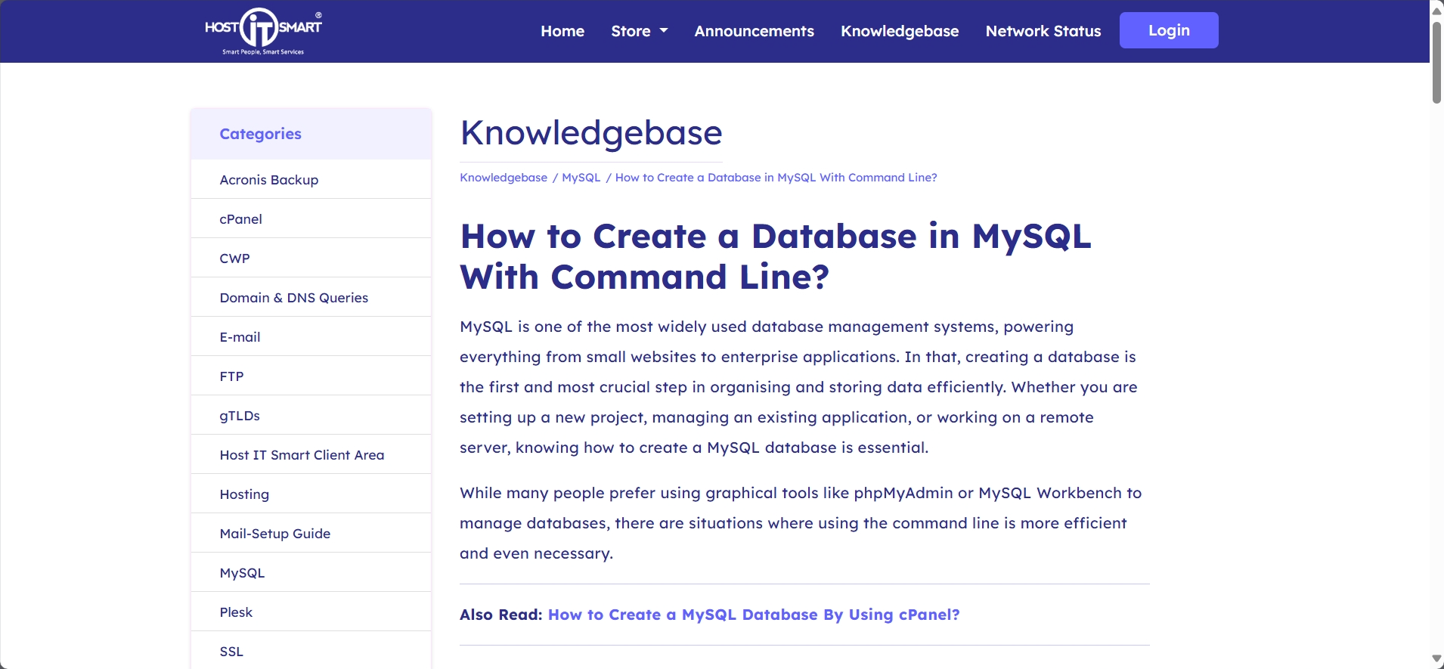Open the Home menu item
The image size is (1444, 669).
562,31
